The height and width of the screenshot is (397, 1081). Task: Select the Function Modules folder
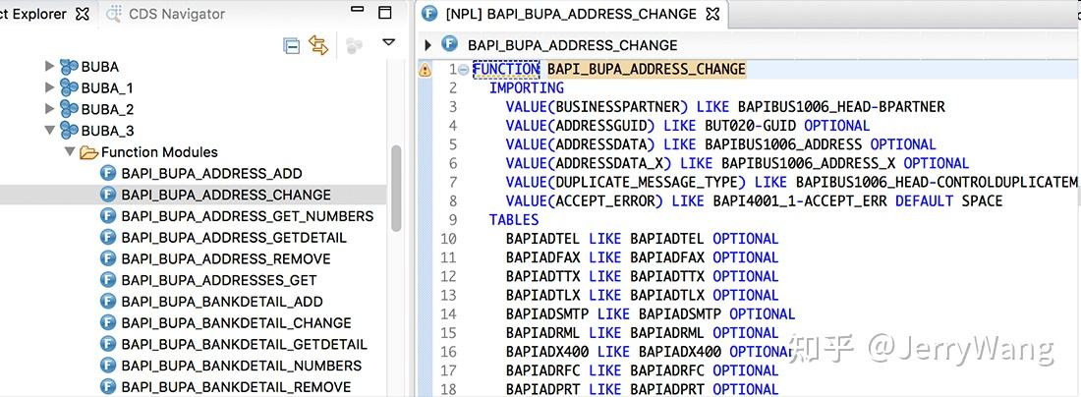159,152
